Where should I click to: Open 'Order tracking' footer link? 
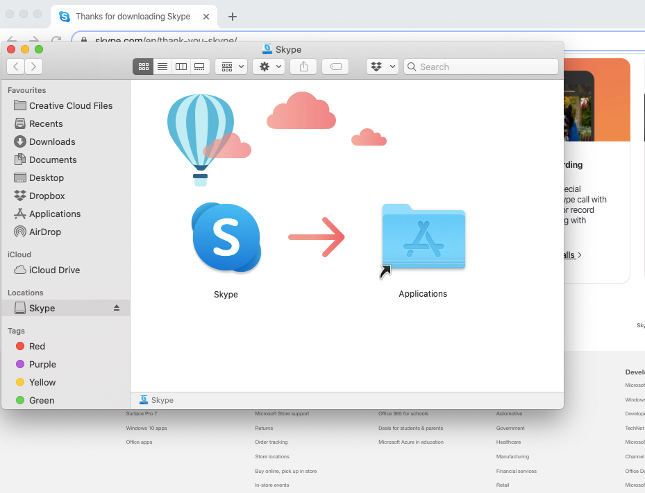[x=271, y=442]
